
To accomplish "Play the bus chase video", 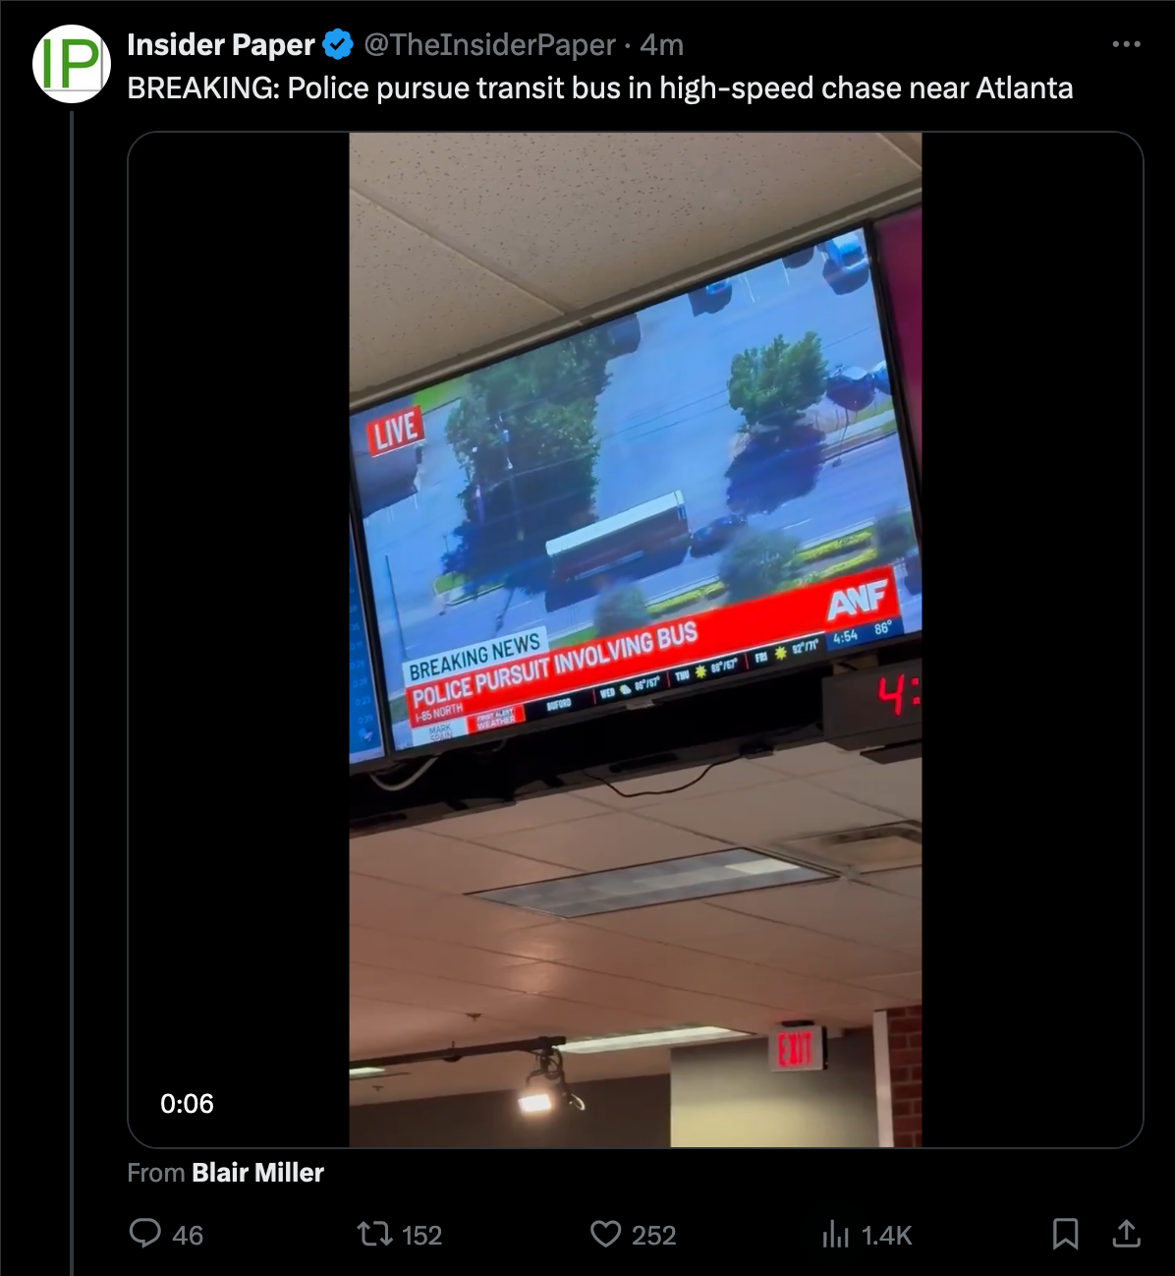I will pos(636,640).
